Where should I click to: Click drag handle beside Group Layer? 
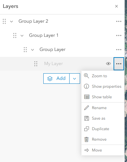tap(25, 50)
